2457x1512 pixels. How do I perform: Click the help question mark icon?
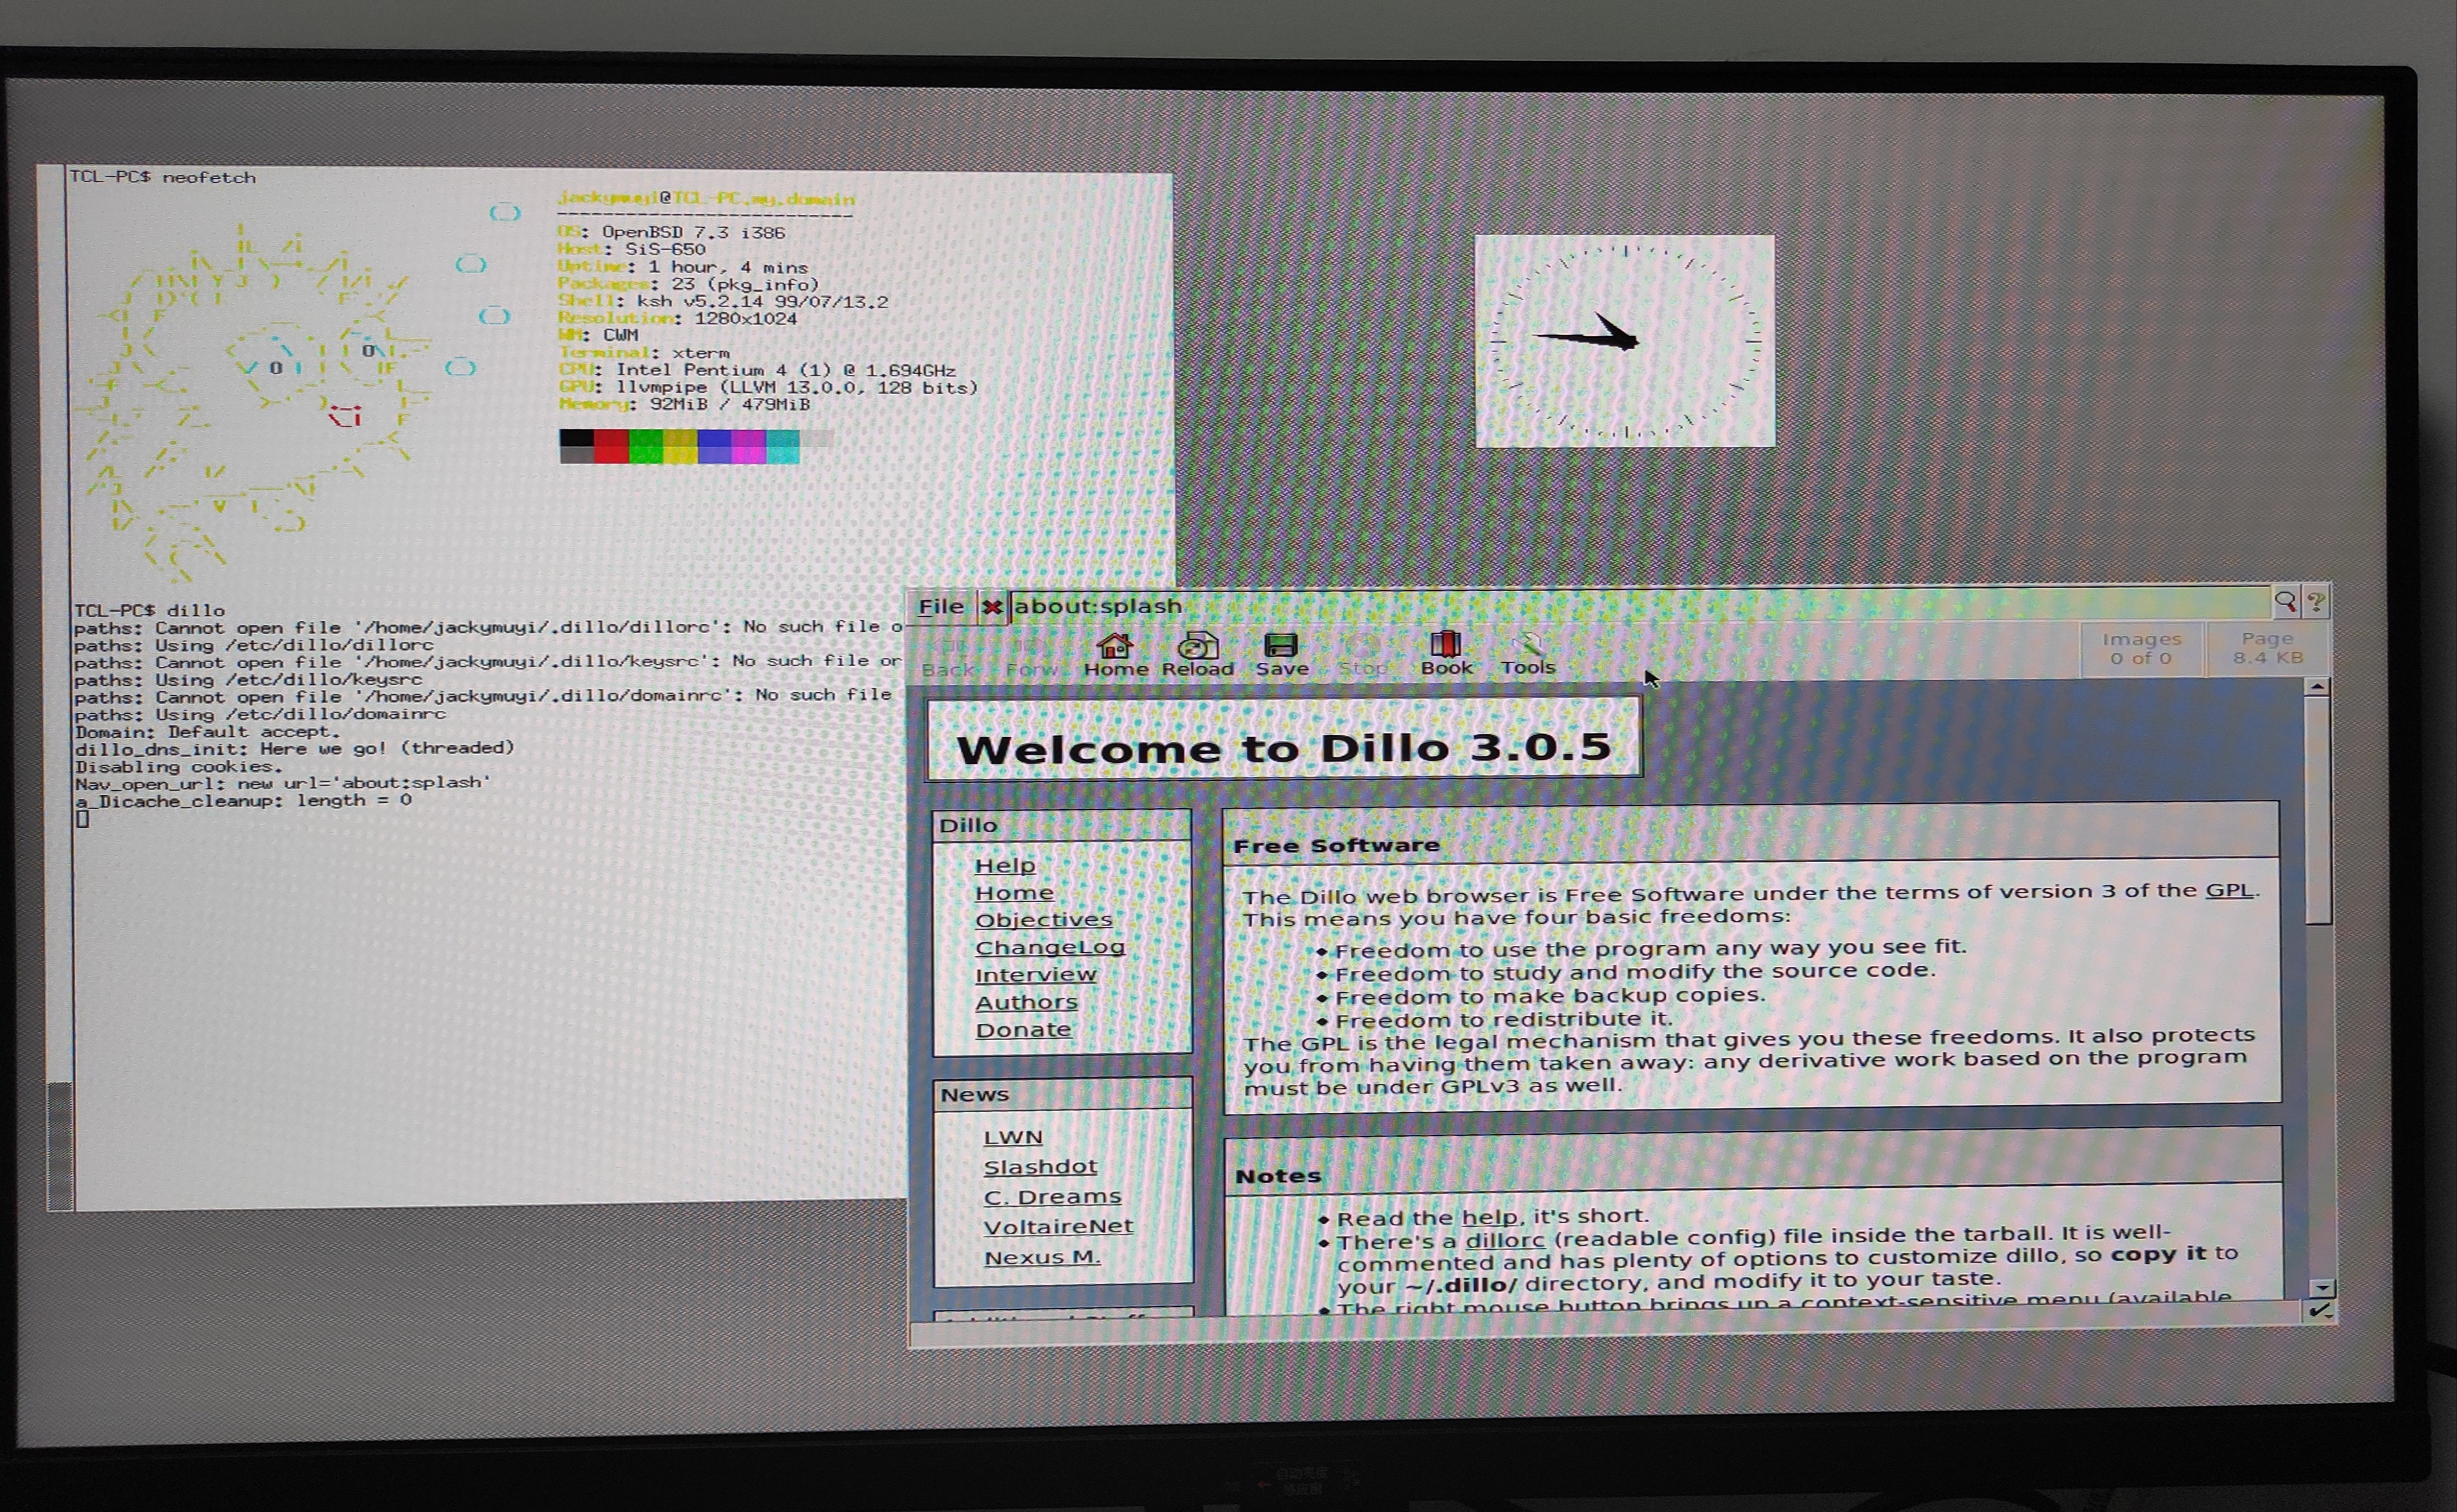pos(2316,602)
